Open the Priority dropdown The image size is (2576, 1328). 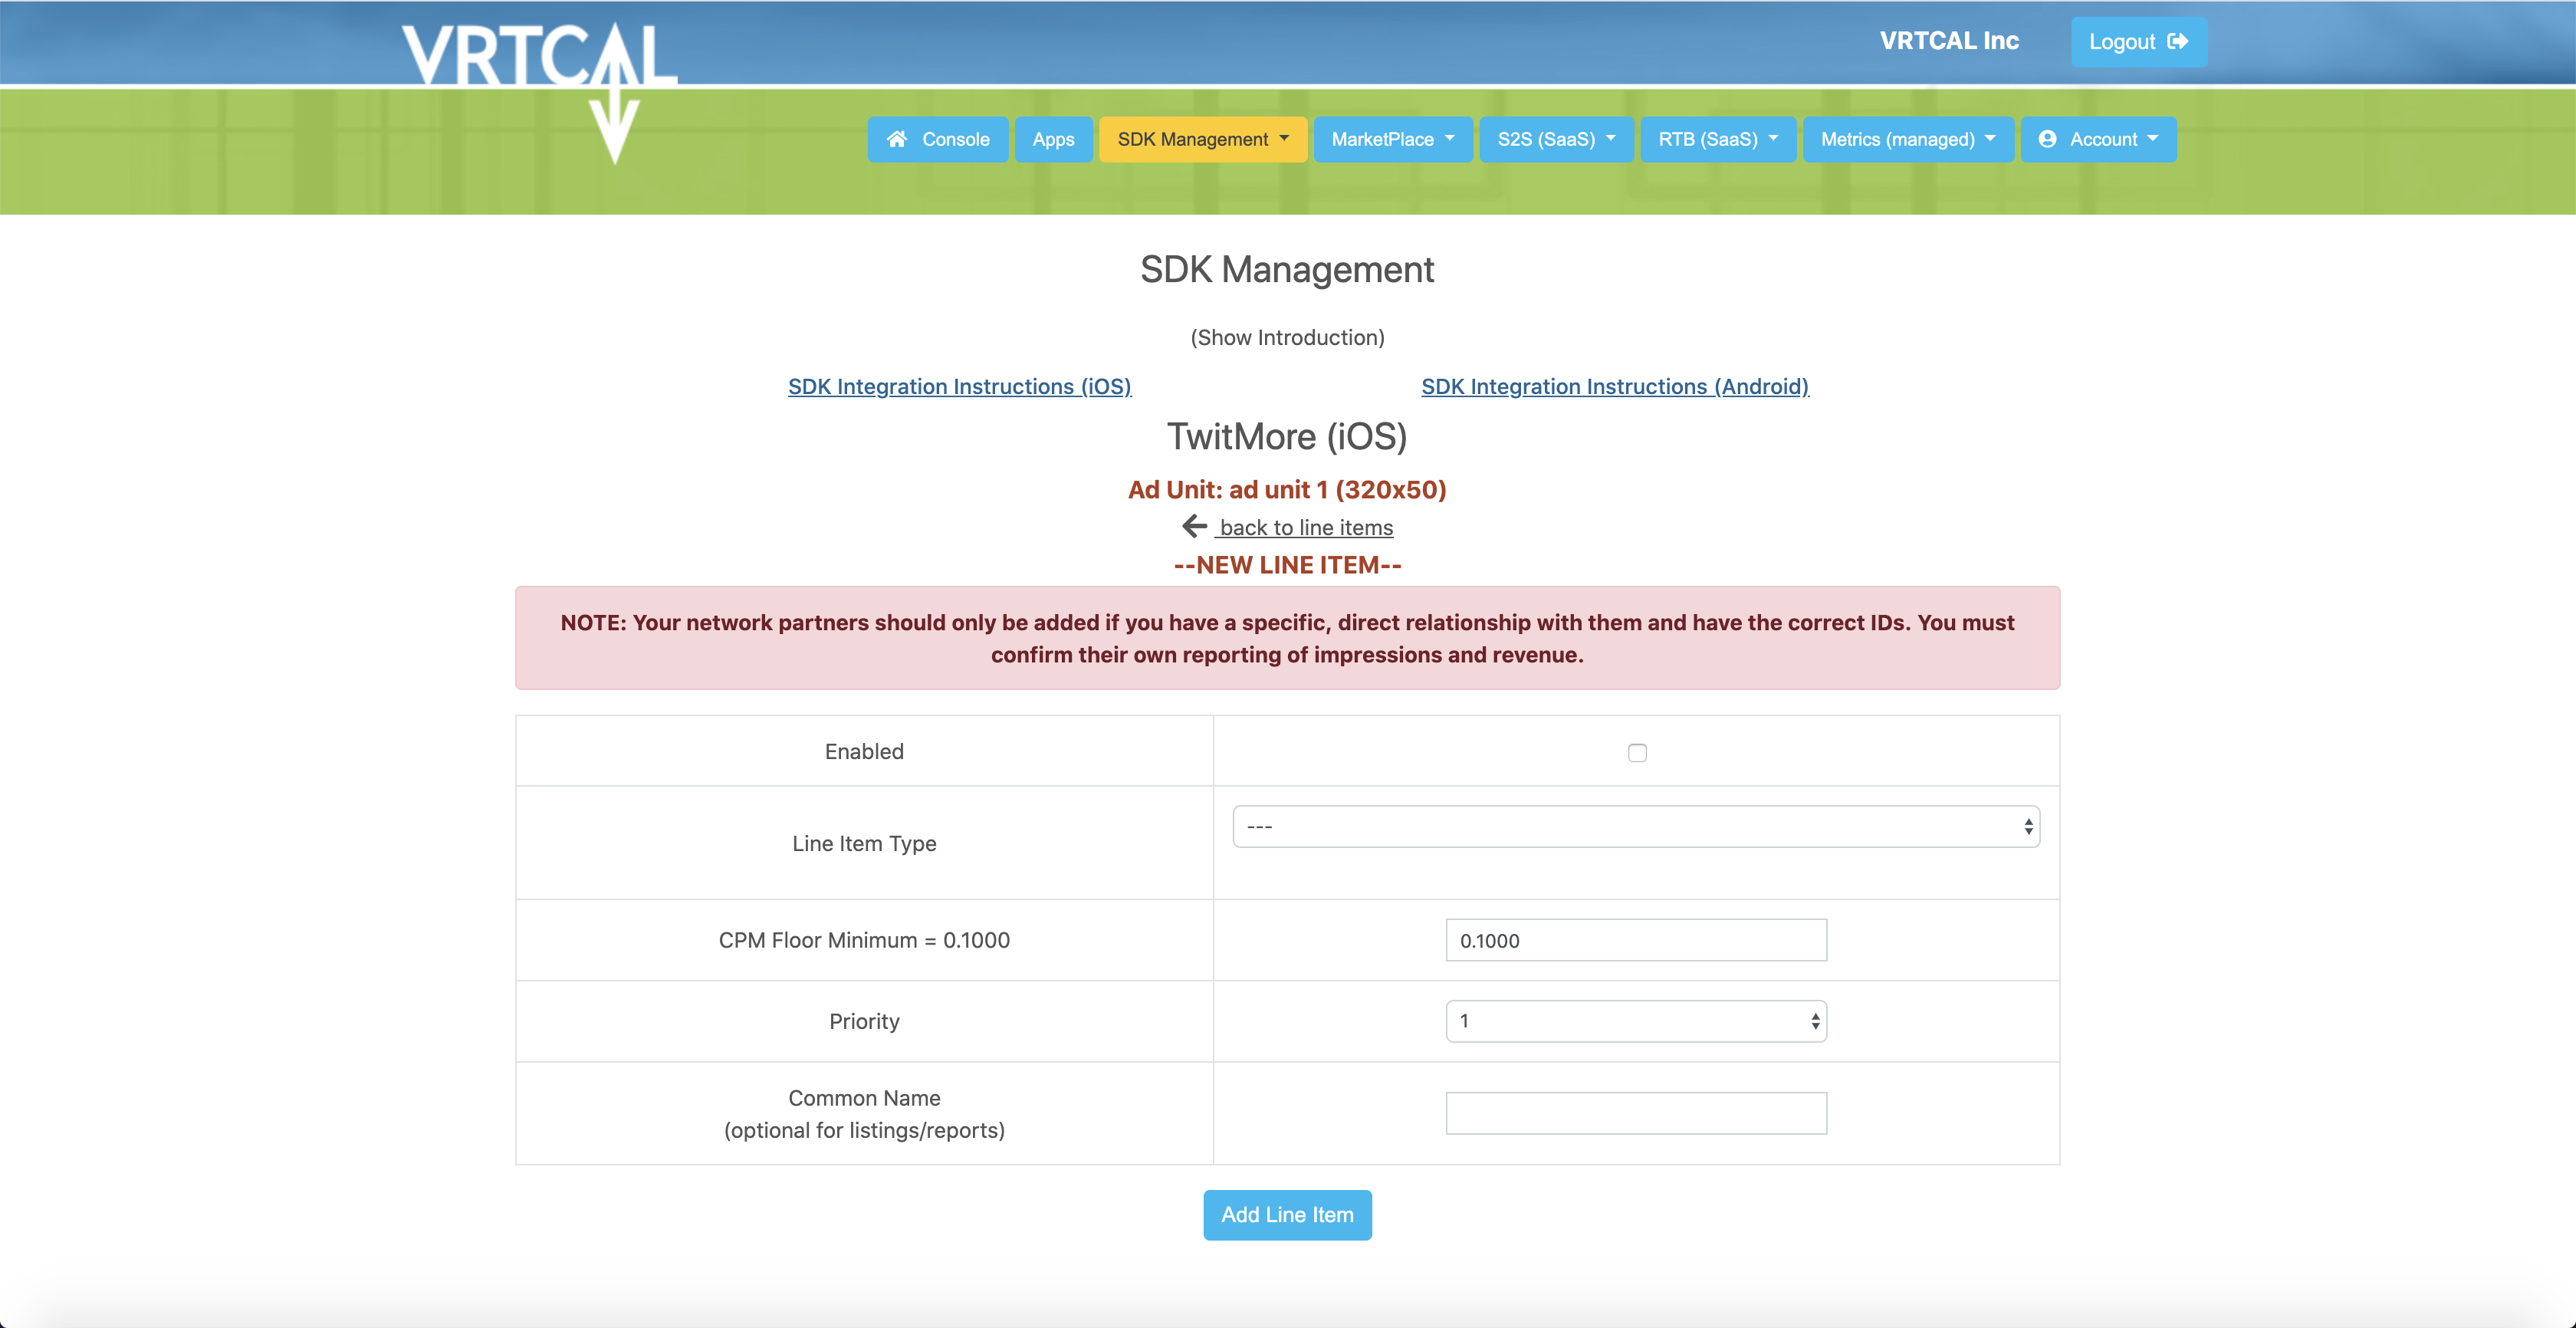(x=1636, y=1021)
